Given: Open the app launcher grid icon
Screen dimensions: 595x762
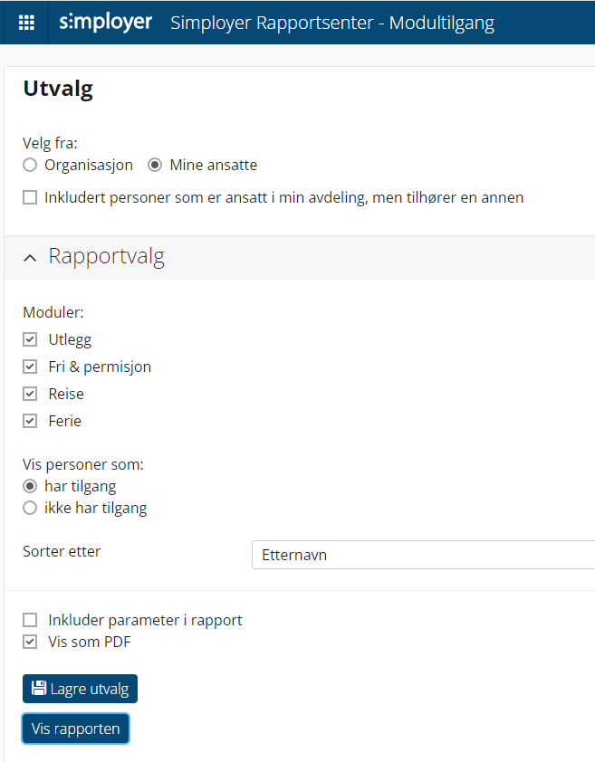Looking at the screenshot, I should [26, 23].
